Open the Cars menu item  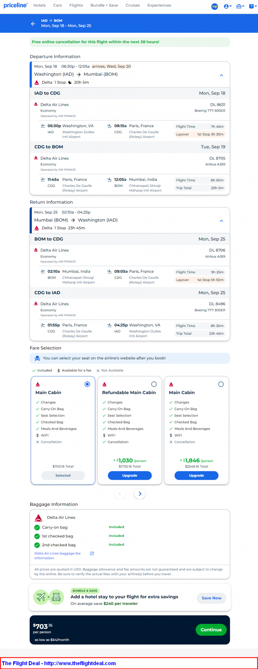tap(57, 5)
